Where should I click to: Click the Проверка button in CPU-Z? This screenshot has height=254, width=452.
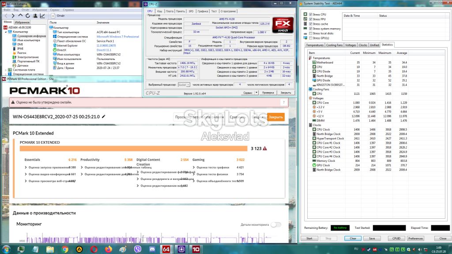[x=268, y=93]
